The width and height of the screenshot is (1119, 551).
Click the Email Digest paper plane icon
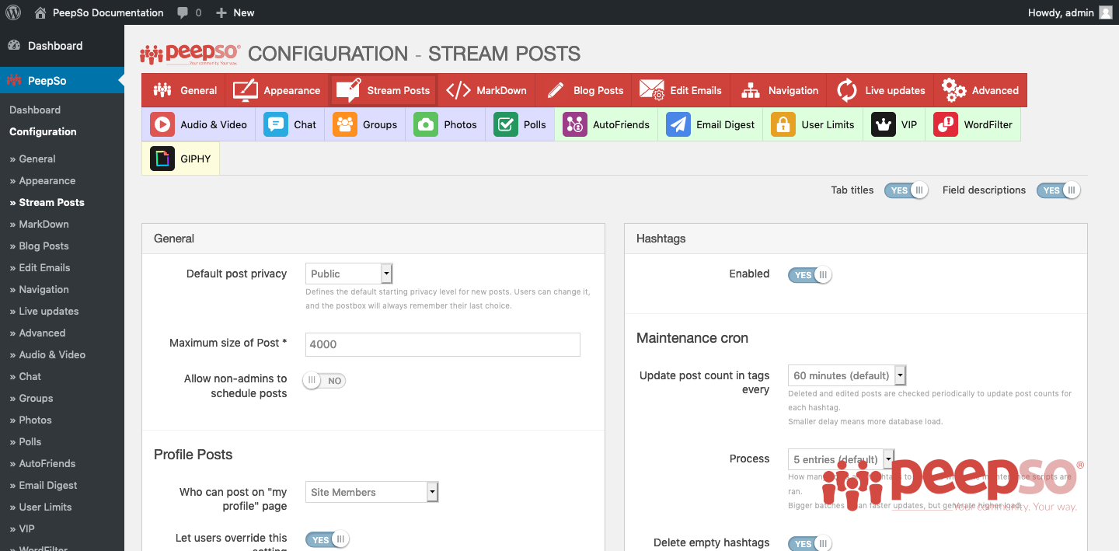[678, 124]
